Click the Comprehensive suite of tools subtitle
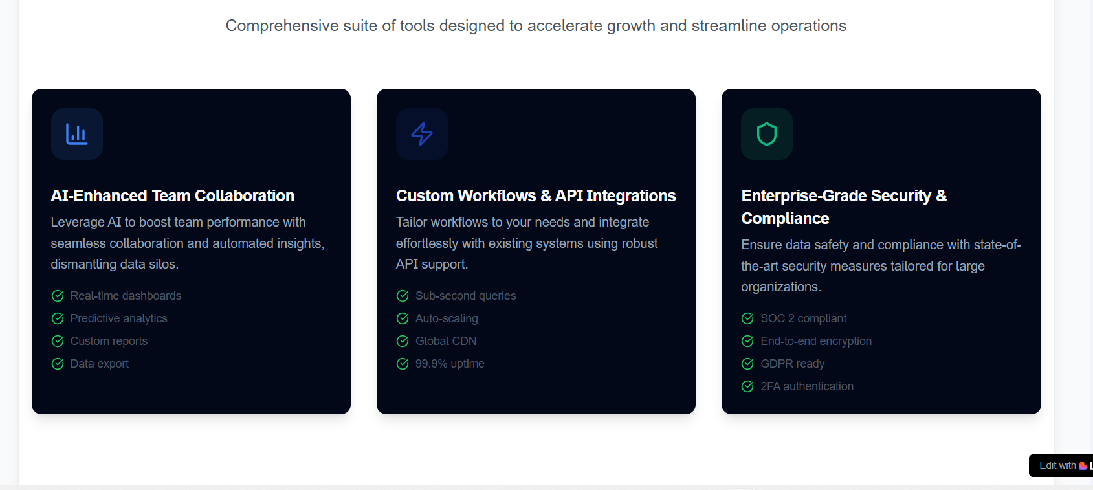The image size is (1093, 490). pos(536,26)
